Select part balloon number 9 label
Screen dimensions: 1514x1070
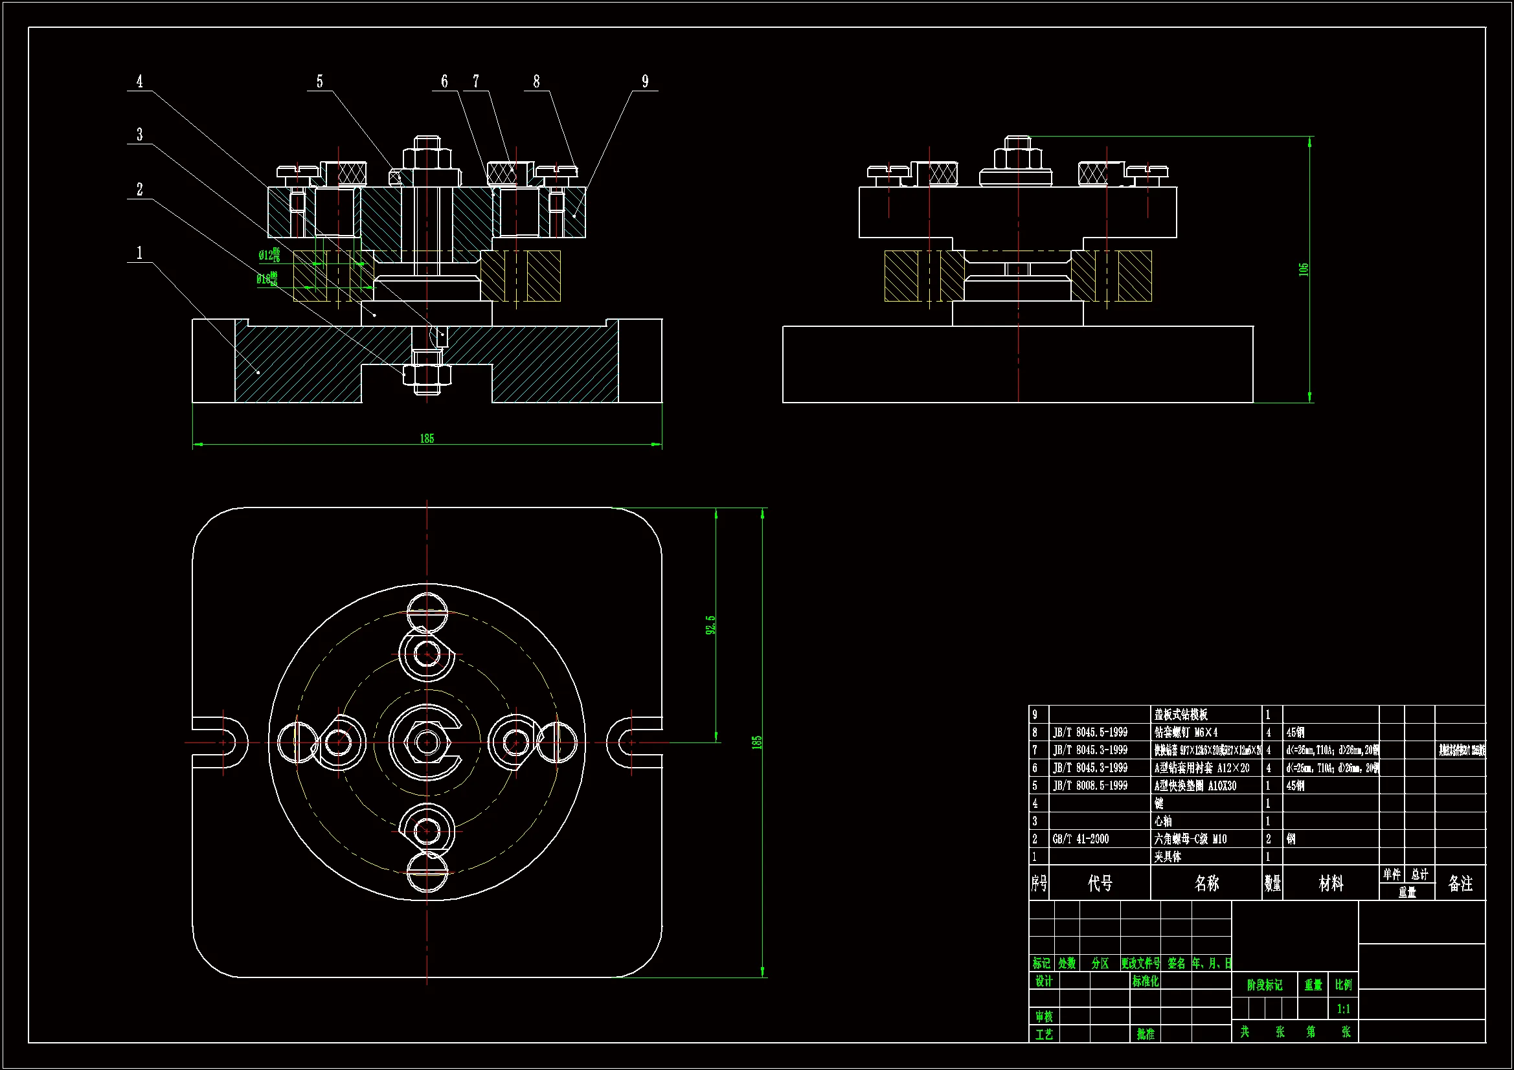[645, 81]
